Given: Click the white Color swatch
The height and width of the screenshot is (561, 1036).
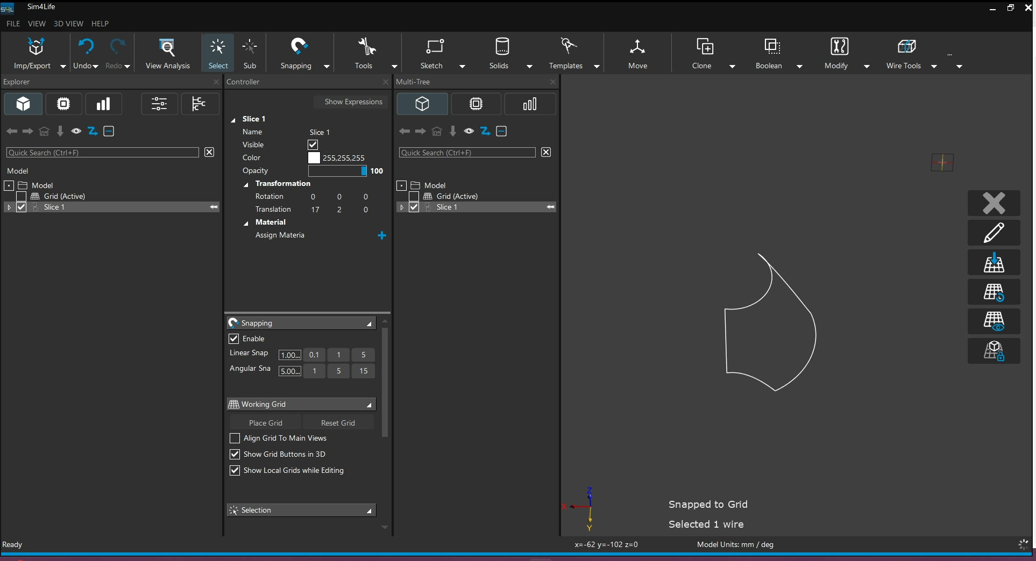Looking at the screenshot, I should click(x=314, y=157).
